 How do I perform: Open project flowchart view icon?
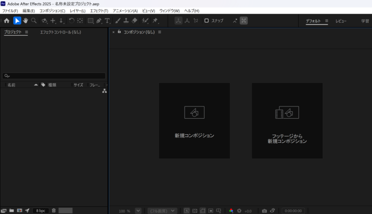pos(104,91)
